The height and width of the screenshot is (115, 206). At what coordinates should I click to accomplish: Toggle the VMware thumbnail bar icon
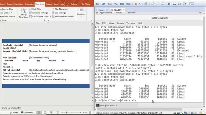174,4
